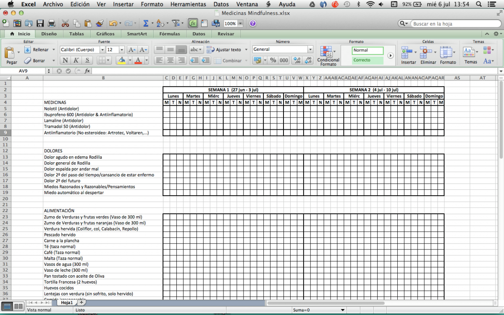Open the theme colors palette
This screenshot has height=315, width=504.
[488, 50]
